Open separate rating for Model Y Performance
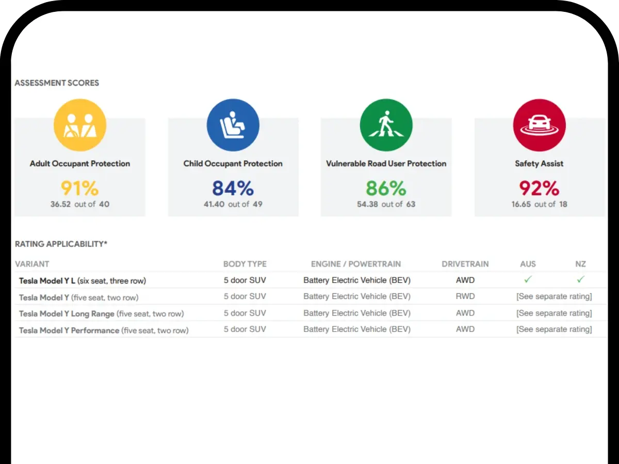This screenshot has height=464, width=619. click(554, 329)
